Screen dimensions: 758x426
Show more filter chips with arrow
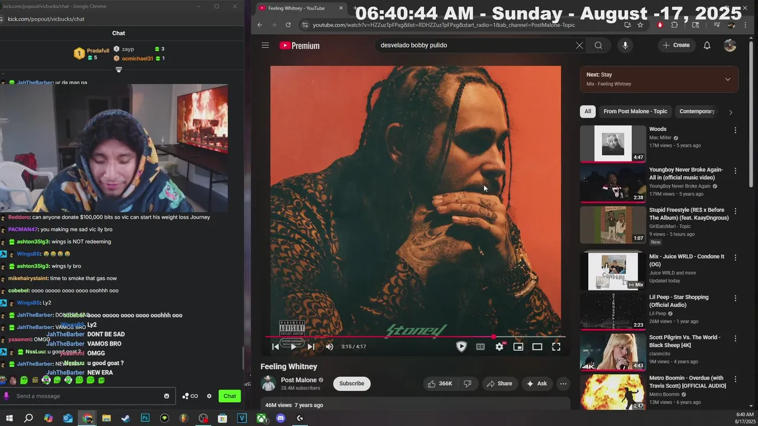[730, 112]
